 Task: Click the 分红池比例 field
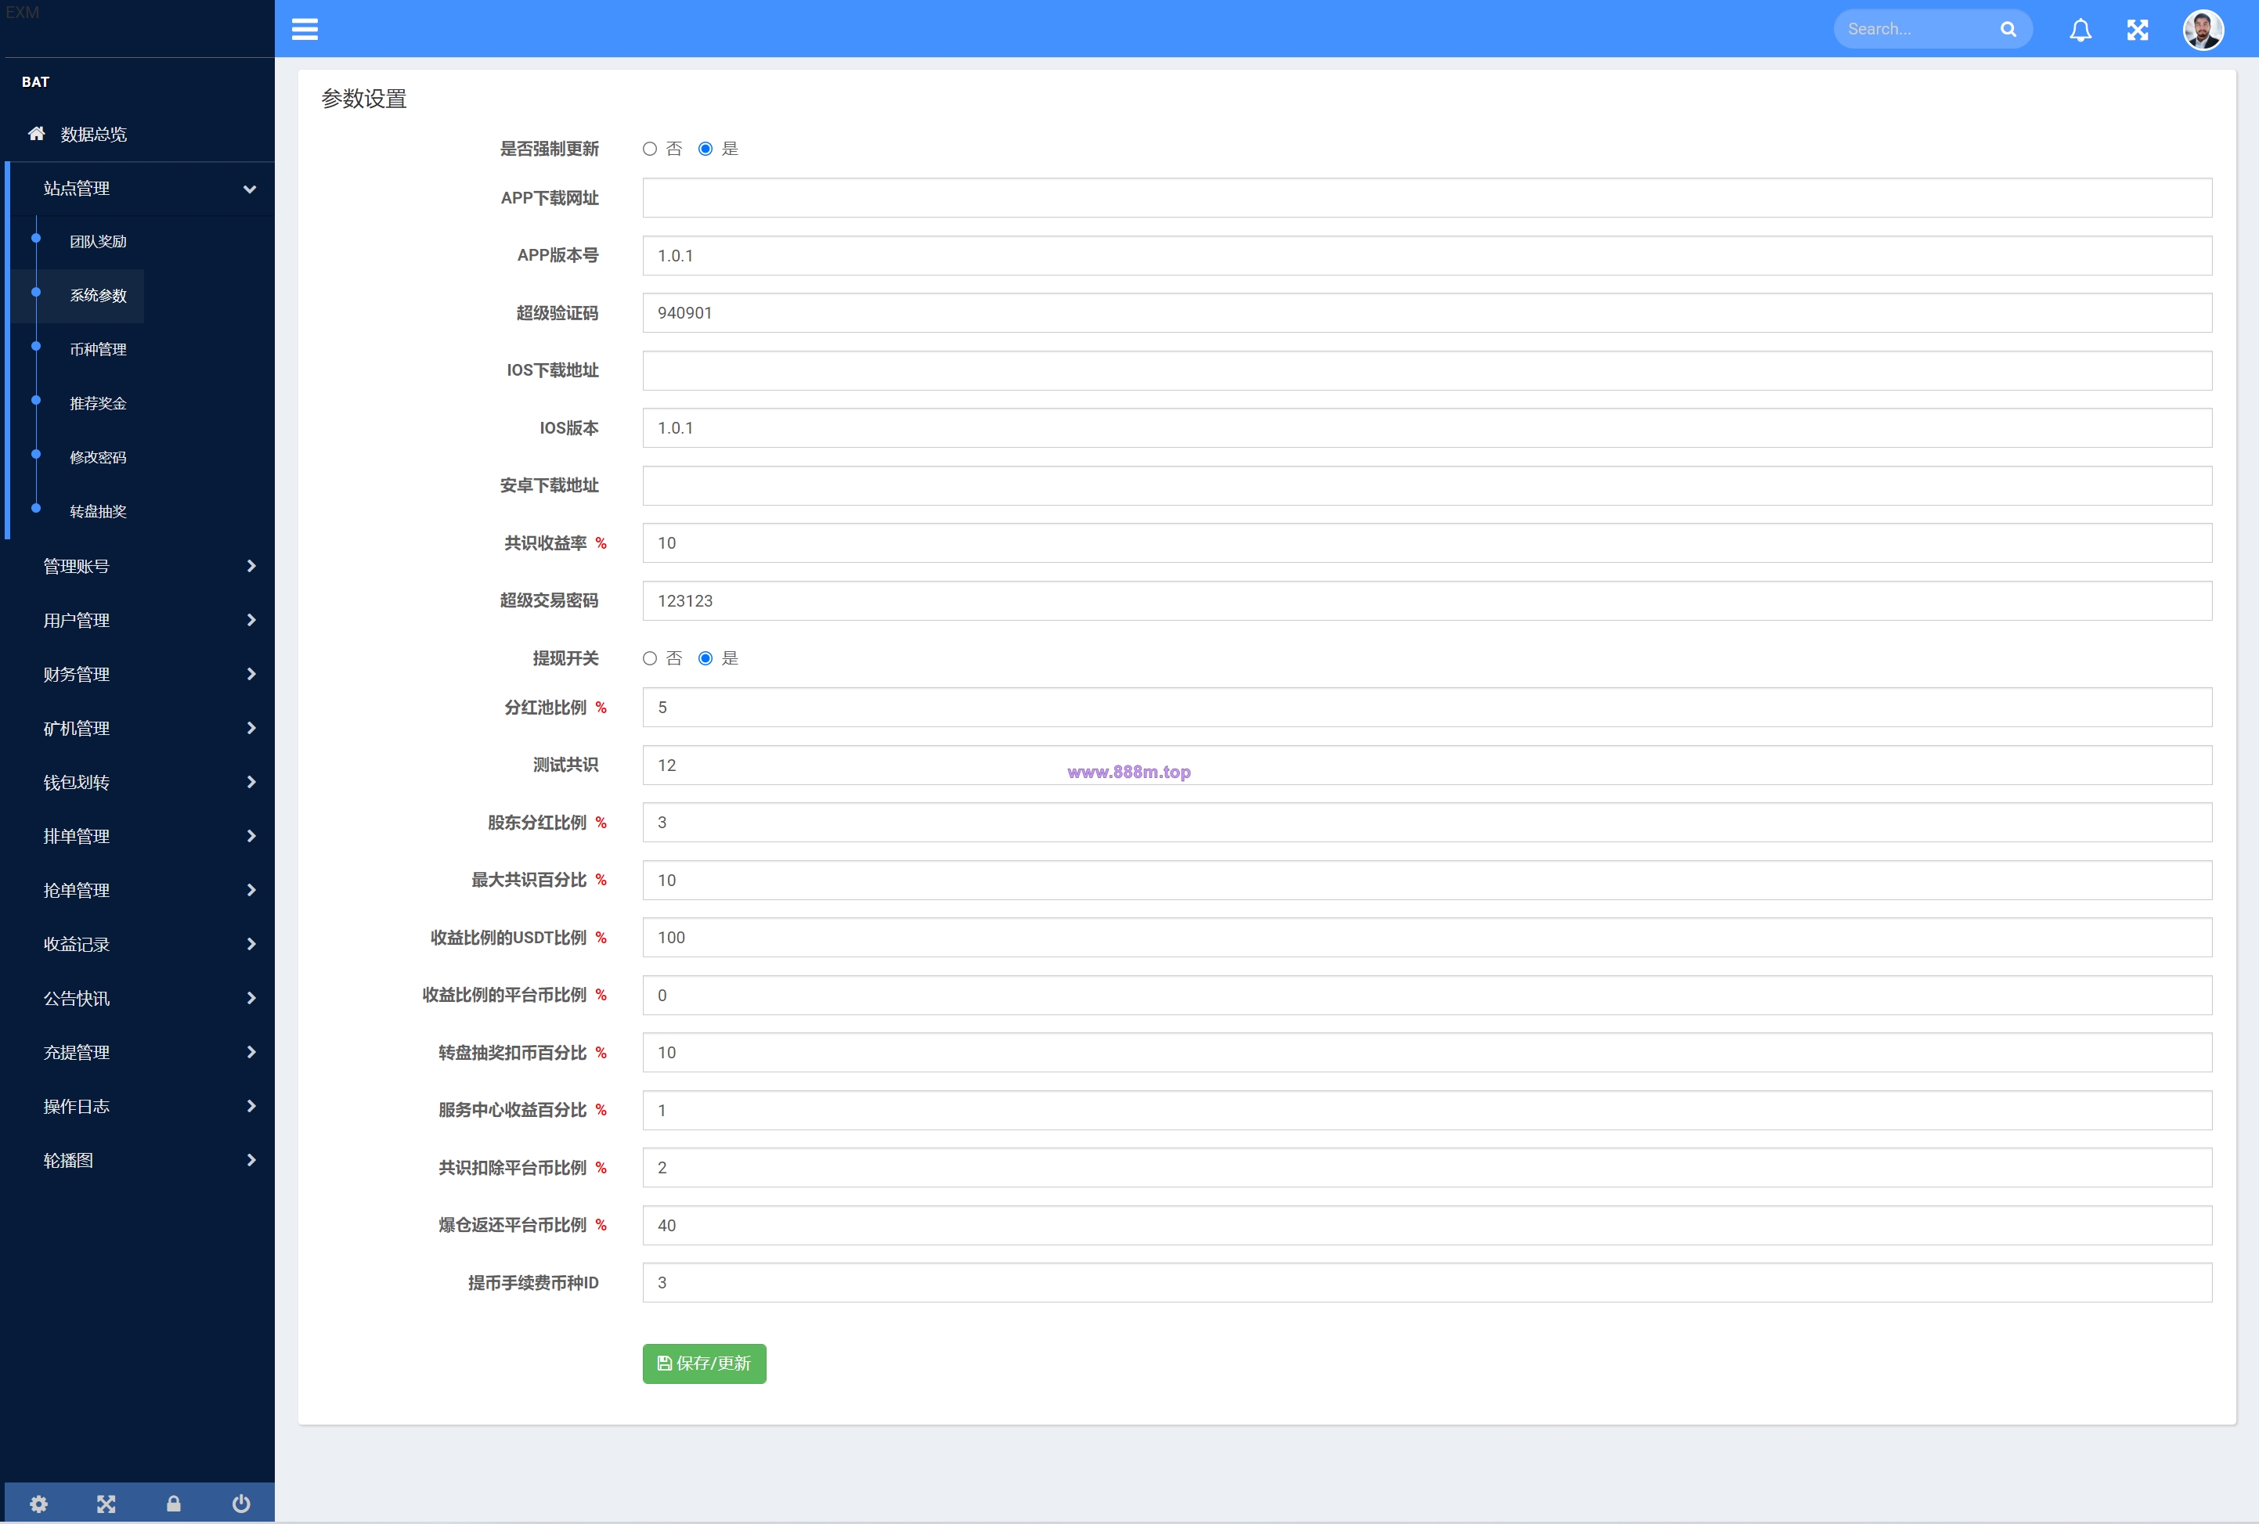(1426, 707)
